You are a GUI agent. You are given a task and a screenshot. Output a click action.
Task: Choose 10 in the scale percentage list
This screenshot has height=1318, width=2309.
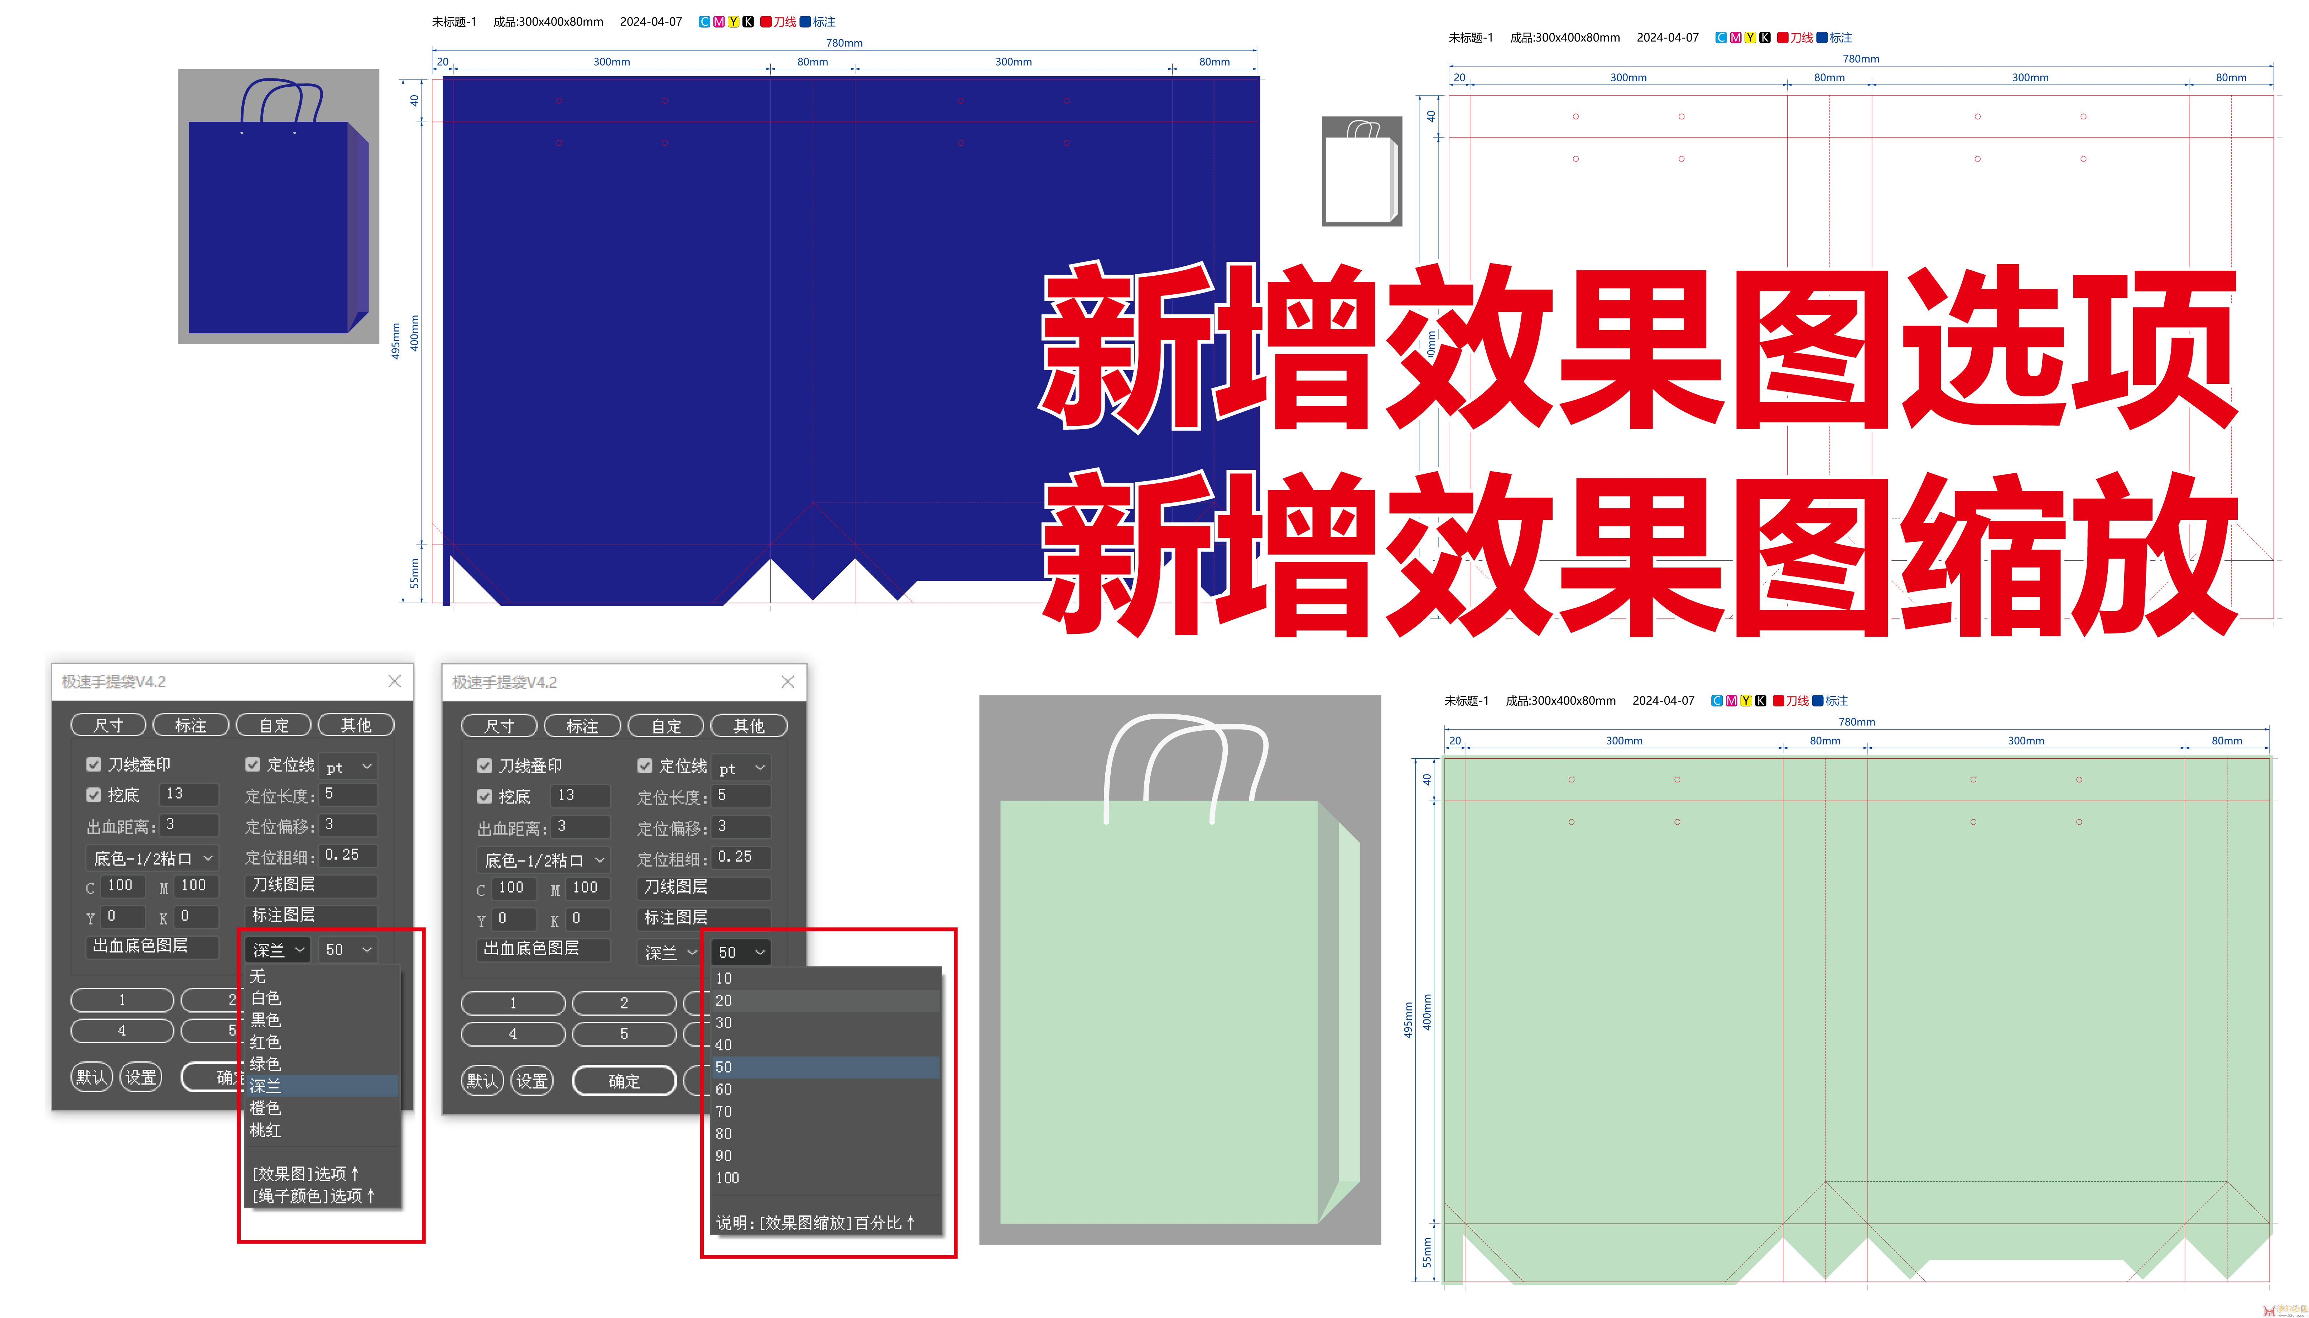point(826,979)
